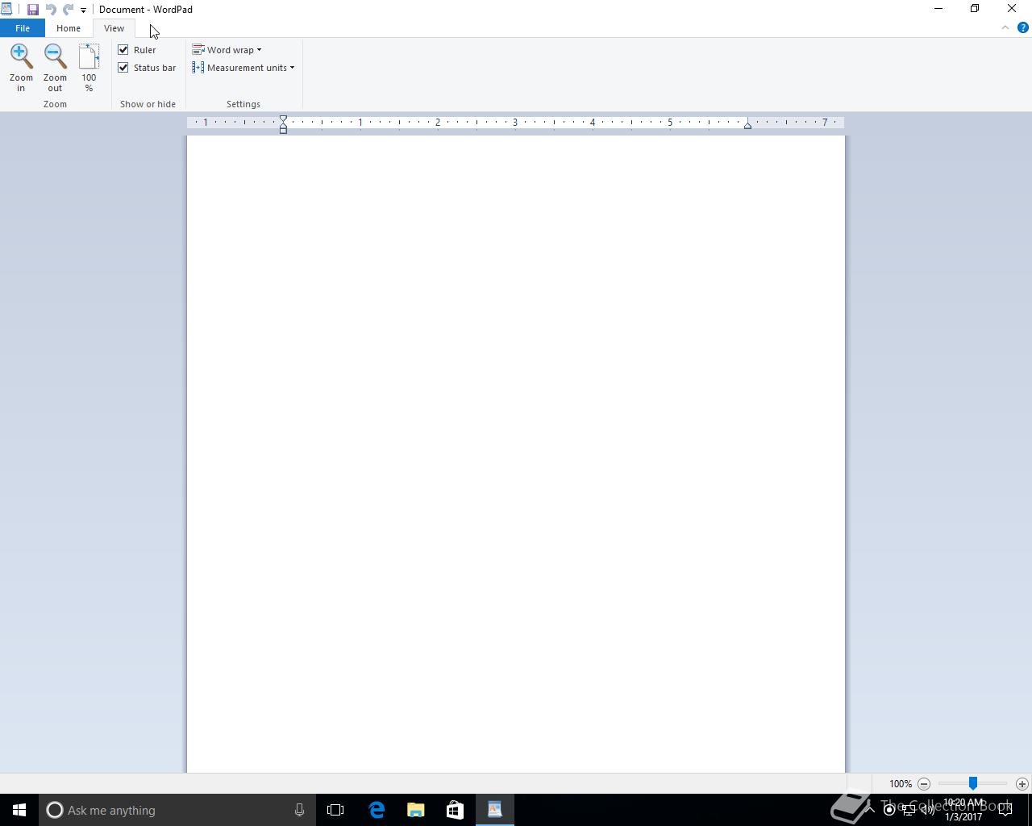Open WordPad Help question mark
This screenshot has height=826, width=1032.
coord(1023,27)
